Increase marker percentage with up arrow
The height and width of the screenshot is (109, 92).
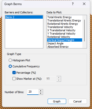point(59,77)
